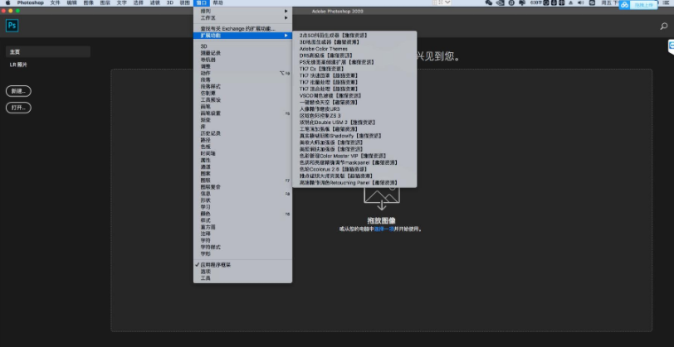Open the 选择 menu in menu bar

(x=139, y=2)
